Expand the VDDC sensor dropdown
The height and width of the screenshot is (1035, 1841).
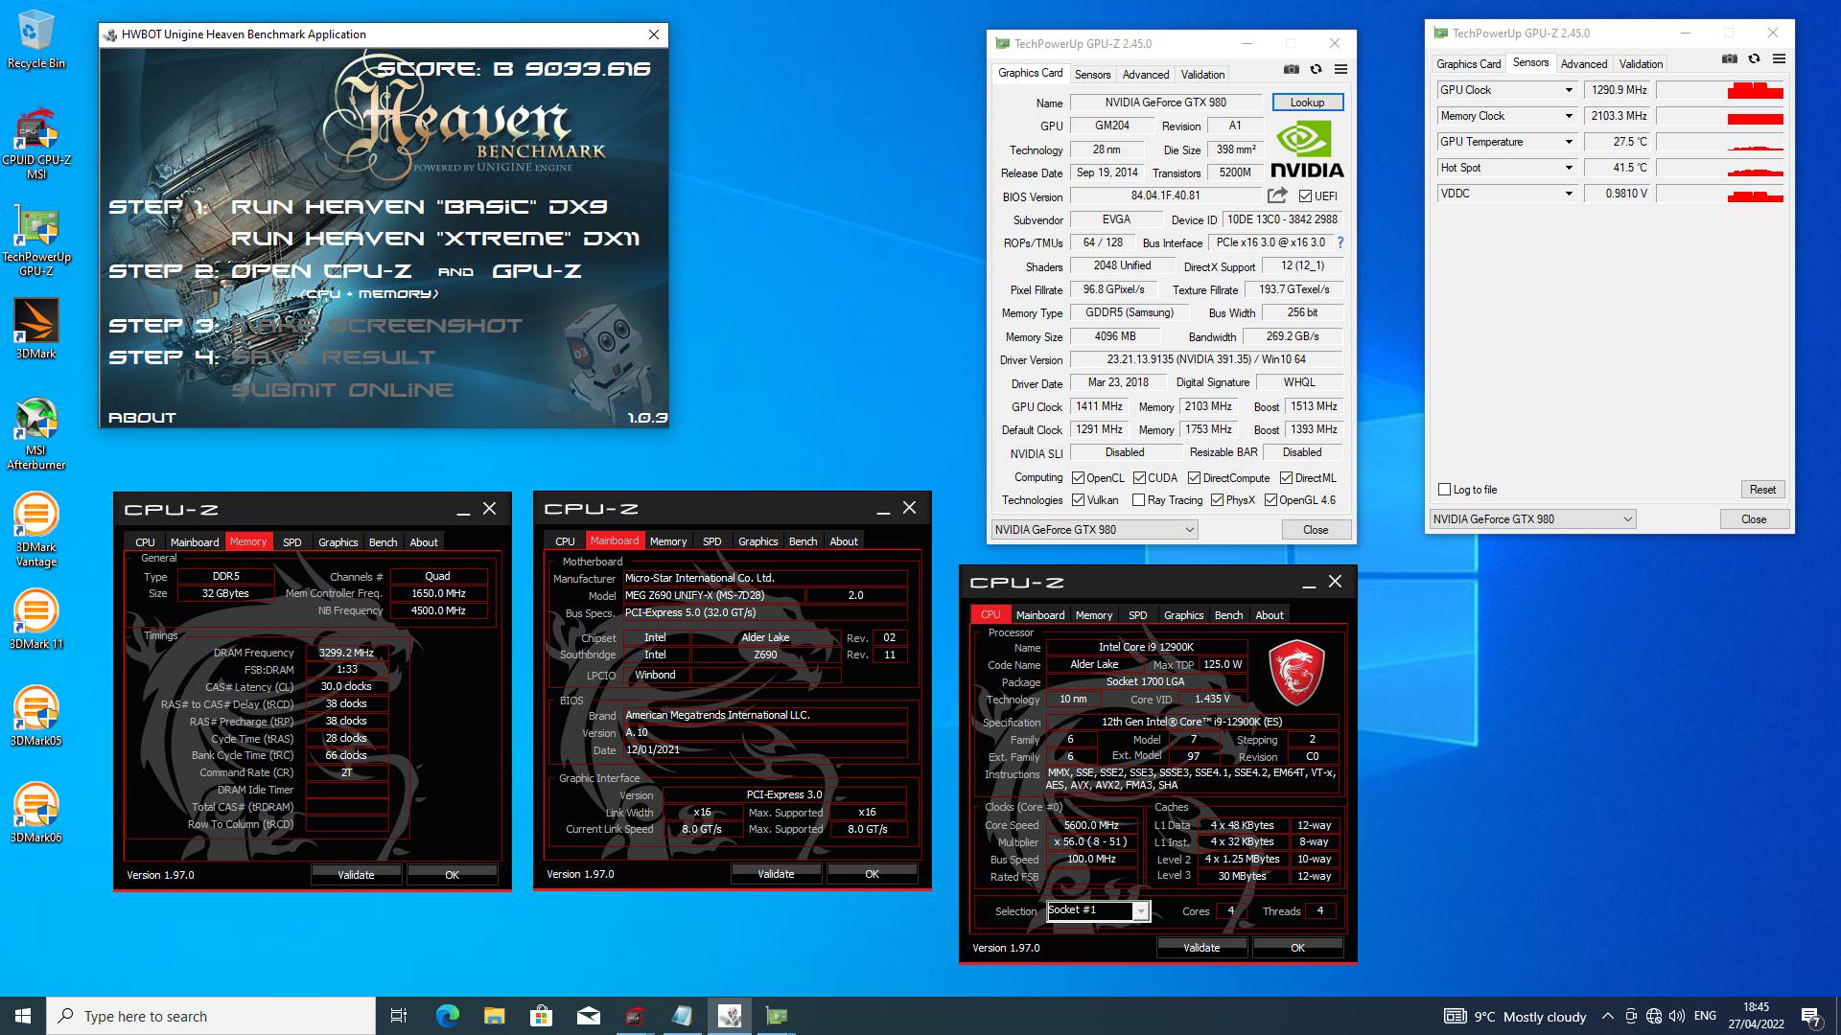point(1569,194)
